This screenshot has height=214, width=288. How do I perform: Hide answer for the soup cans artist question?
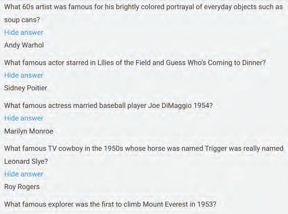[24, 32]
